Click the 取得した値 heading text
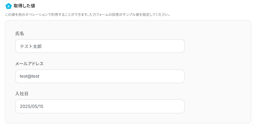 click(24, 6)
